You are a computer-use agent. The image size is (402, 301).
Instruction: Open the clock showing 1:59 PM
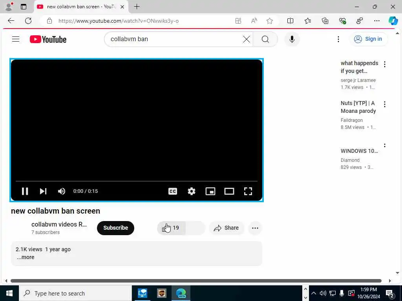369,293
